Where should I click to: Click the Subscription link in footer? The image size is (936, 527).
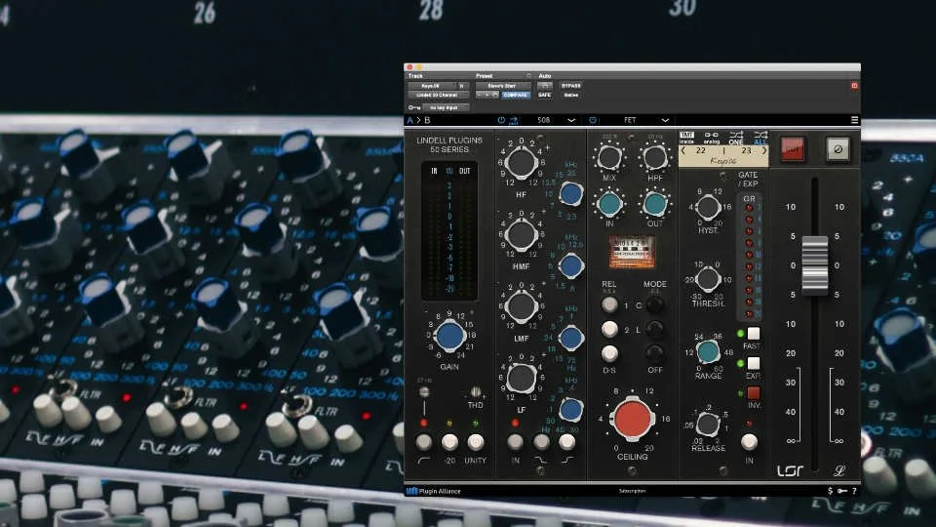click(x=632, y=491)
